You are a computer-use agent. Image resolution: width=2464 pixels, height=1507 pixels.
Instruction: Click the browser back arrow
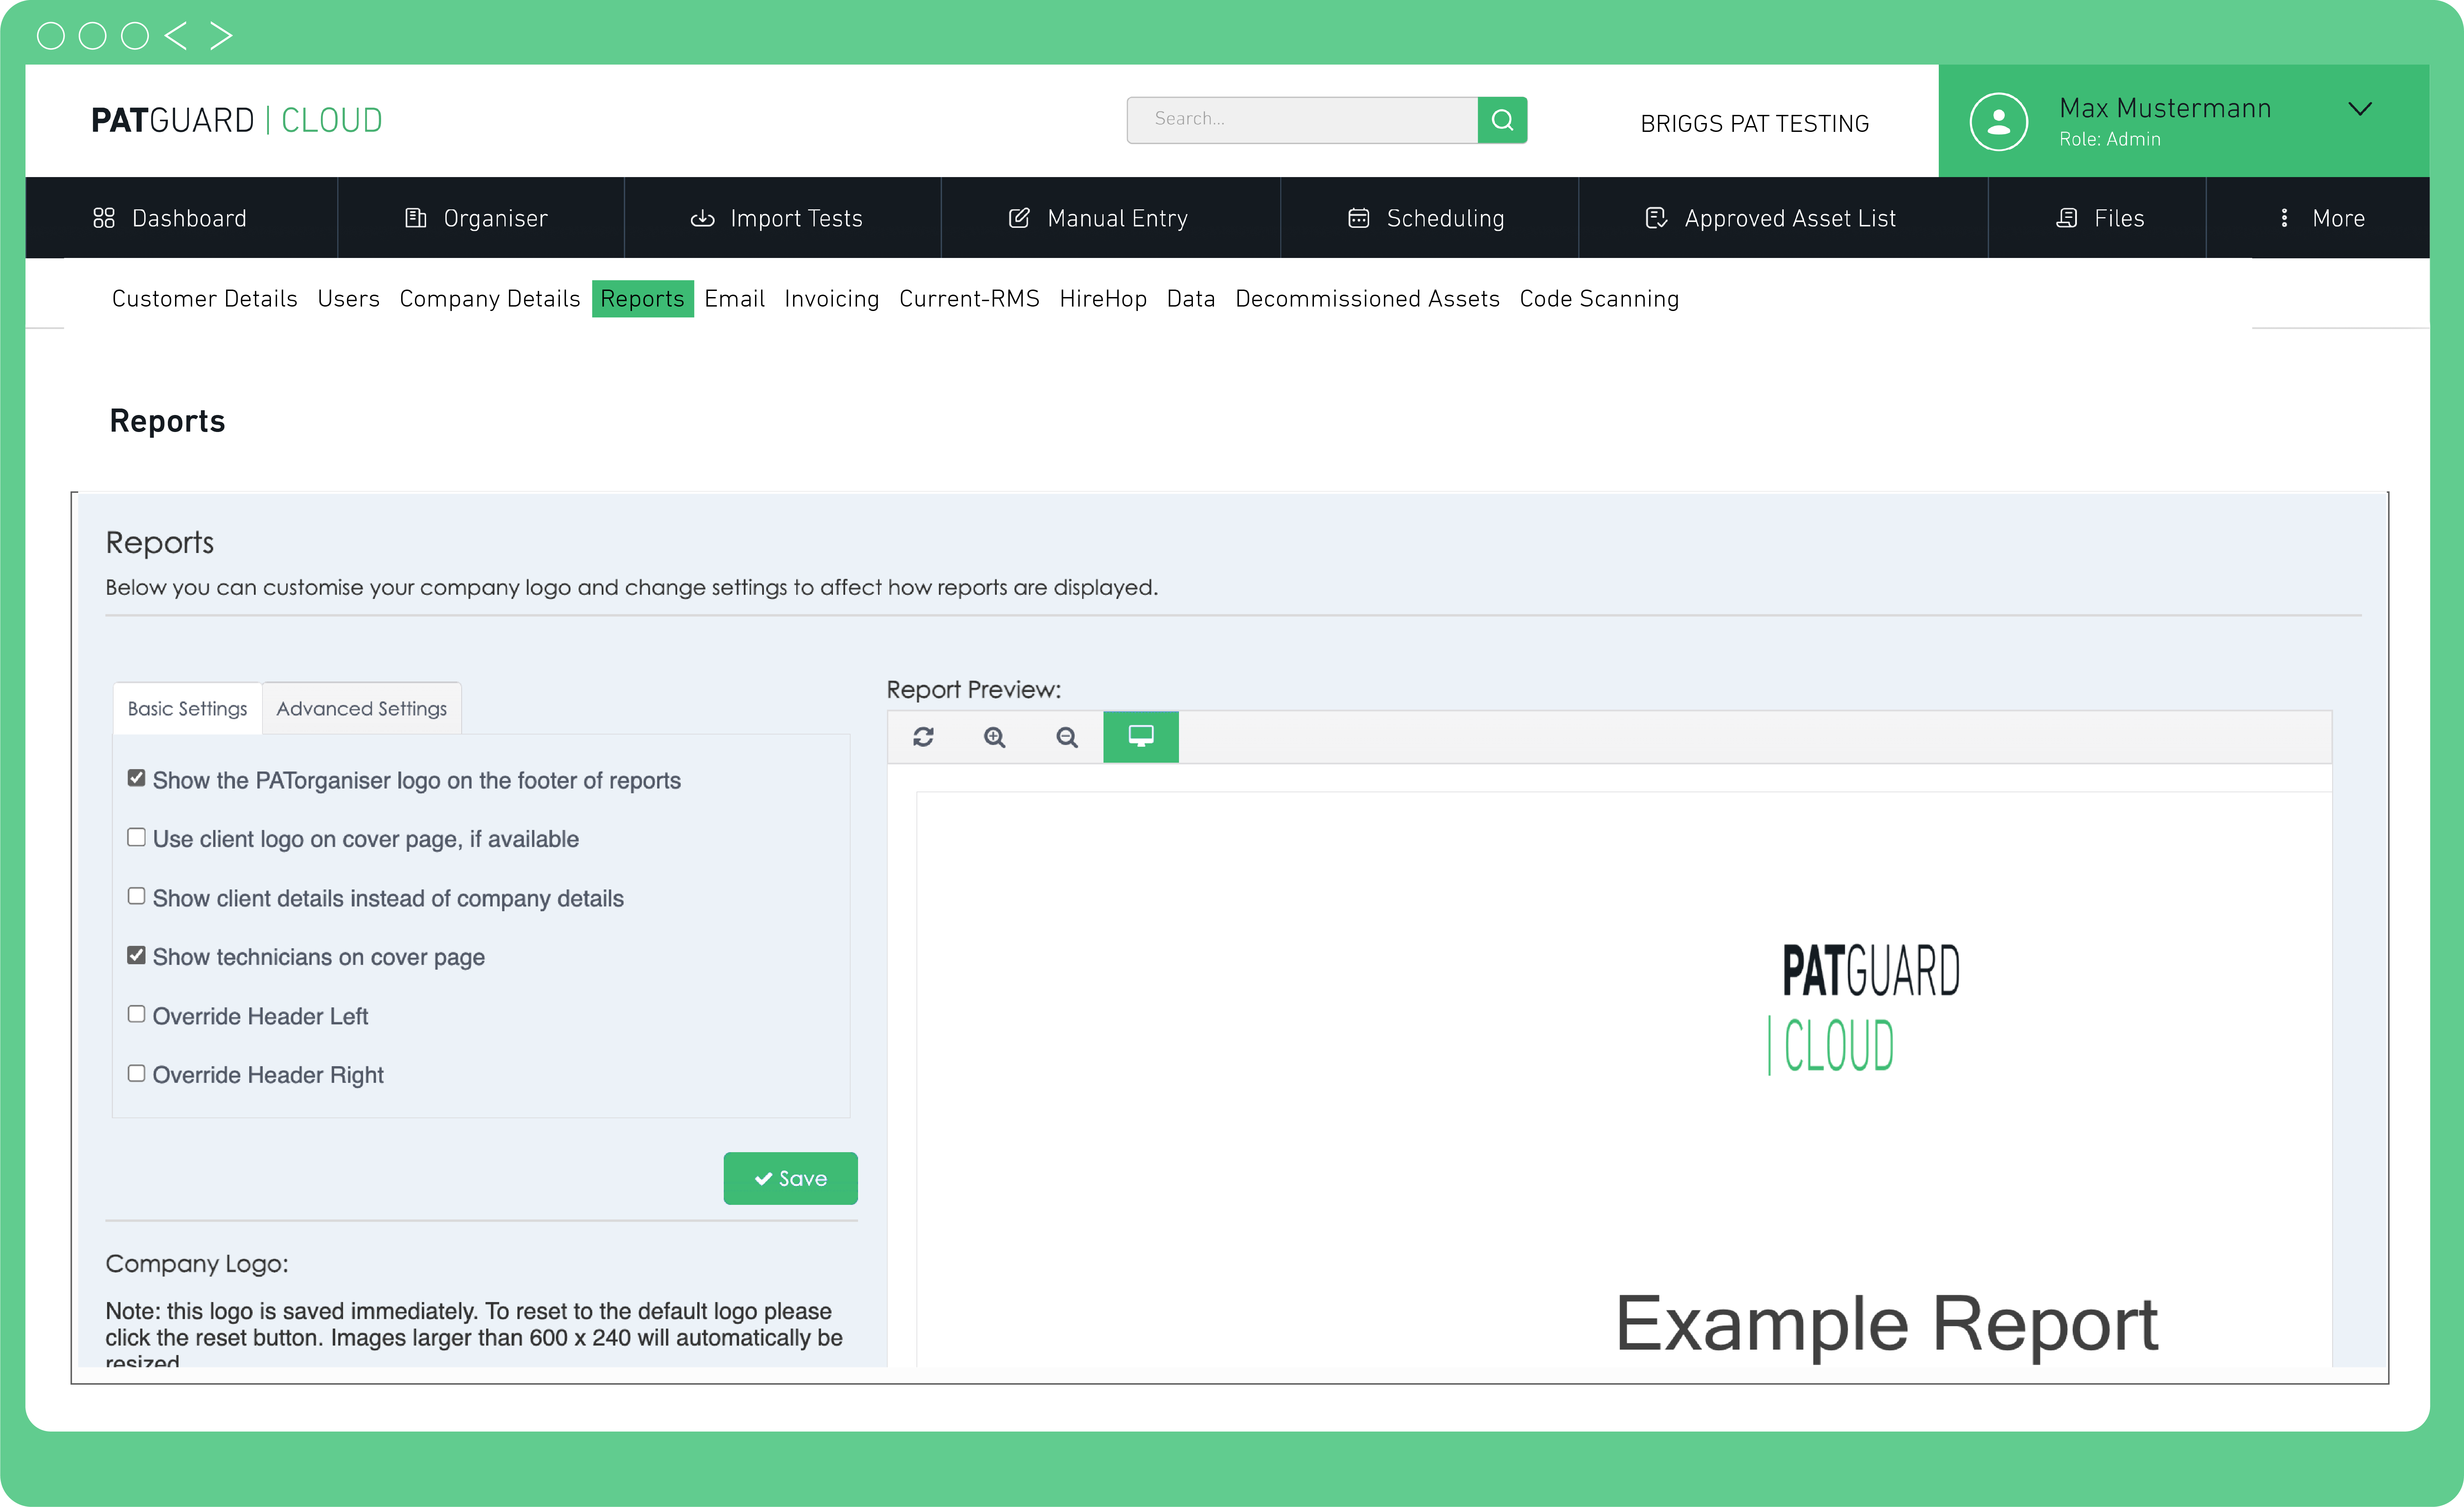[x=176, y=36]
